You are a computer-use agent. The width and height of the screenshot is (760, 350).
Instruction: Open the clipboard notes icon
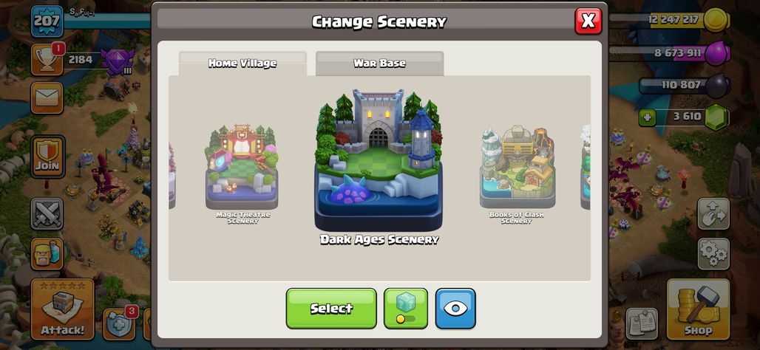[x=642, y=323]
